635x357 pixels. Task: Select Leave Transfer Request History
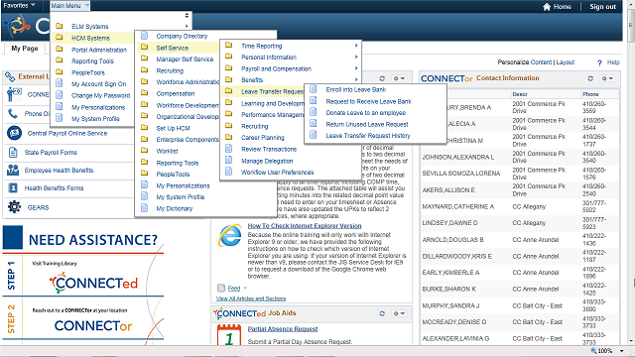coord(368,136)
